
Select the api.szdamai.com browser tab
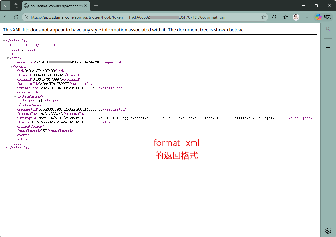[x=54, y=6]
